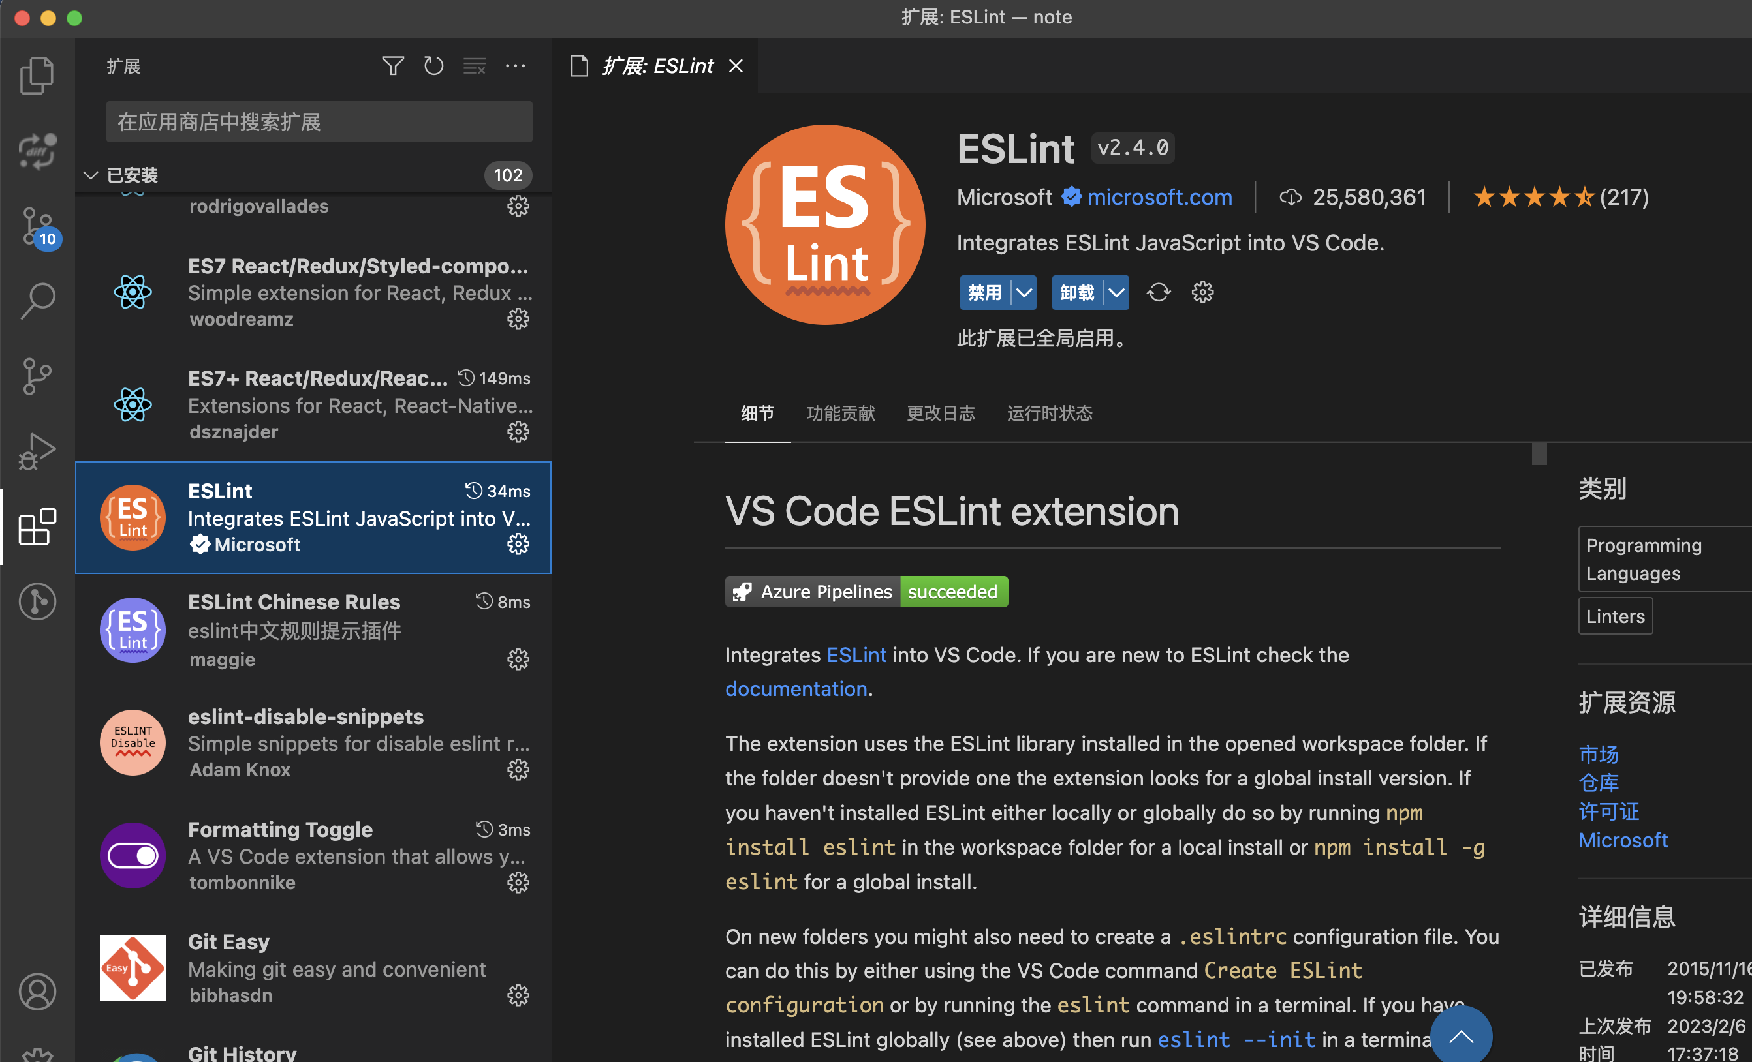Image resolution: width=1752 pixels, height=1062 pixels.
Task: Open the 市场 marketplace link
Action: 1599,754
